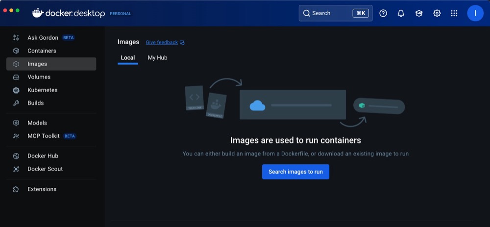Open the apps grid icon in header
The height and width of the screenshot is (227, 490).
point(454,13)
